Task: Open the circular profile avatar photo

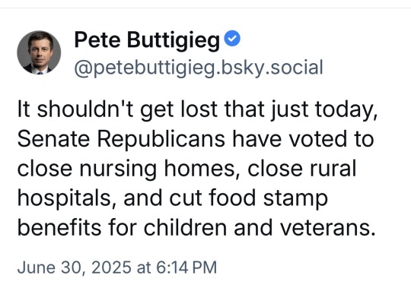Action: [39, 52]
